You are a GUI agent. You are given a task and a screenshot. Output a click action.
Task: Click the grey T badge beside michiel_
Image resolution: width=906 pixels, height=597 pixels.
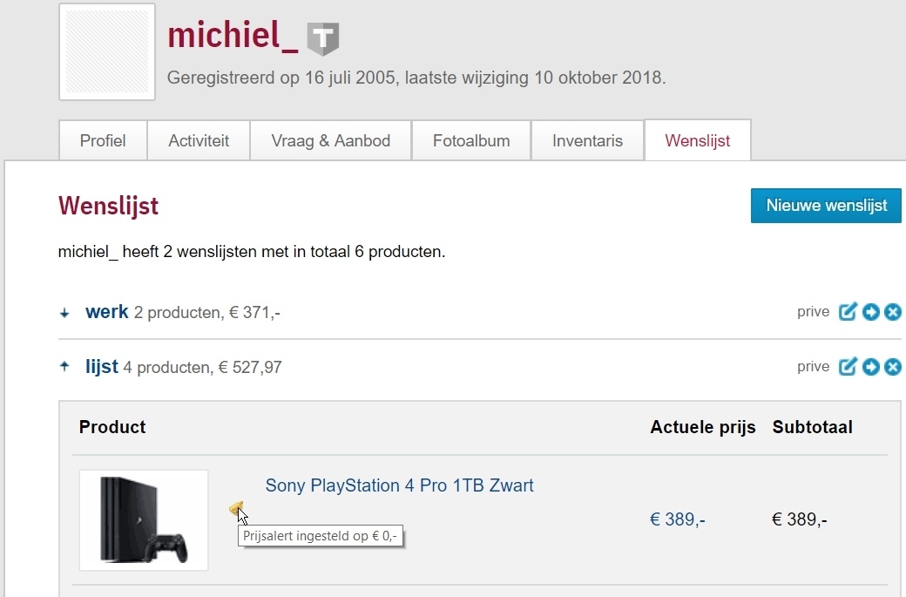[323, 38]
